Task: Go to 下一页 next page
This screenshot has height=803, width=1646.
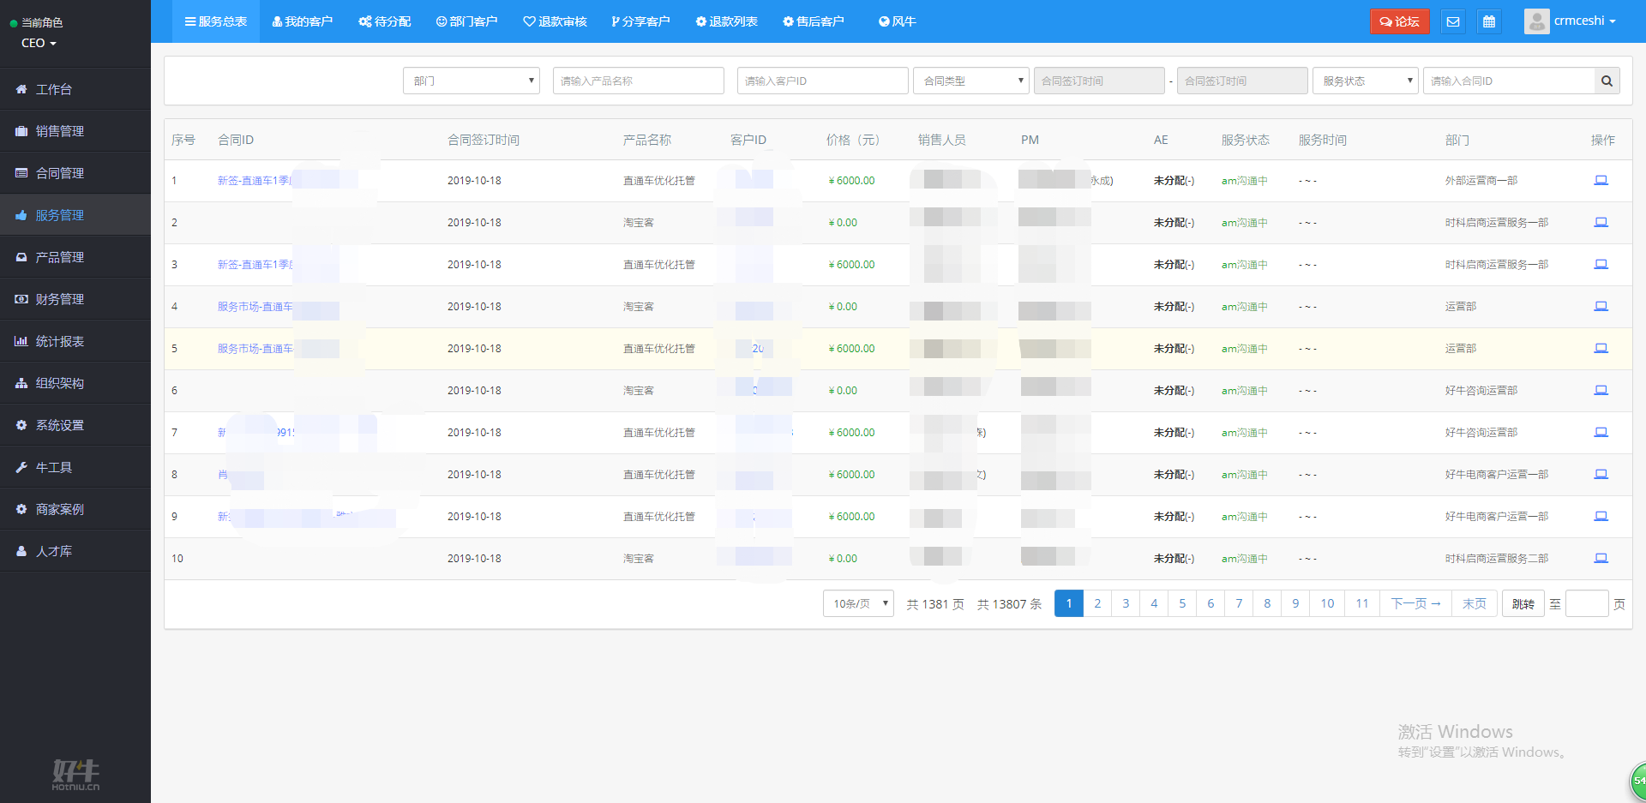Action: tap(1415, 603)
